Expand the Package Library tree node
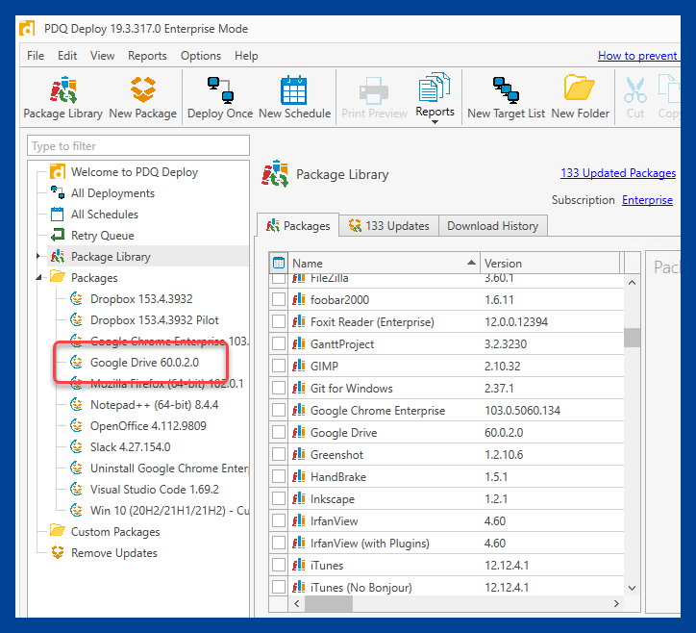The height and width of the screenshot is (633, 696). pos(38,256)
